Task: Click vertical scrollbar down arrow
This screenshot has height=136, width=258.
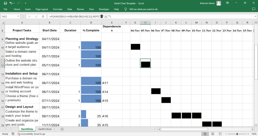Action: tap(256, 125)
